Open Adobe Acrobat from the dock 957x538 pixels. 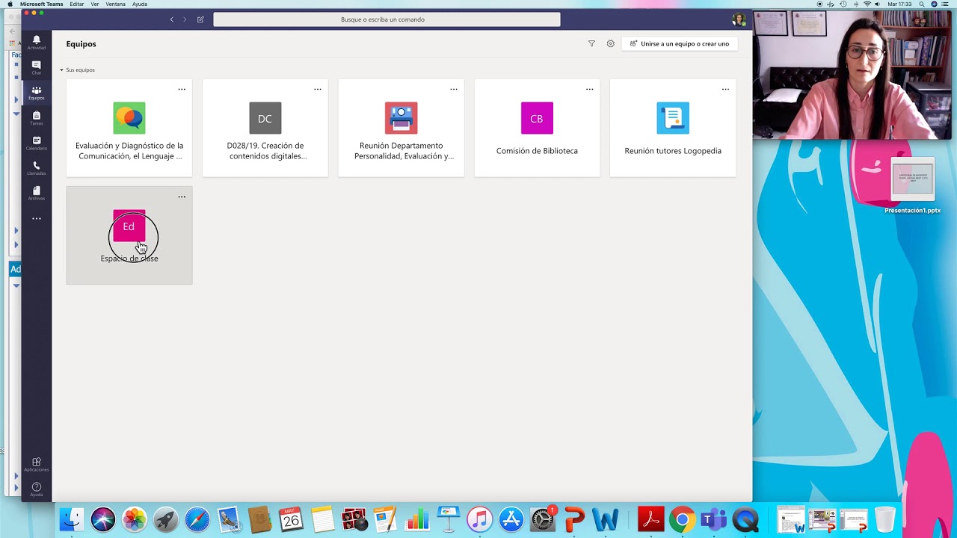(650, 519)
